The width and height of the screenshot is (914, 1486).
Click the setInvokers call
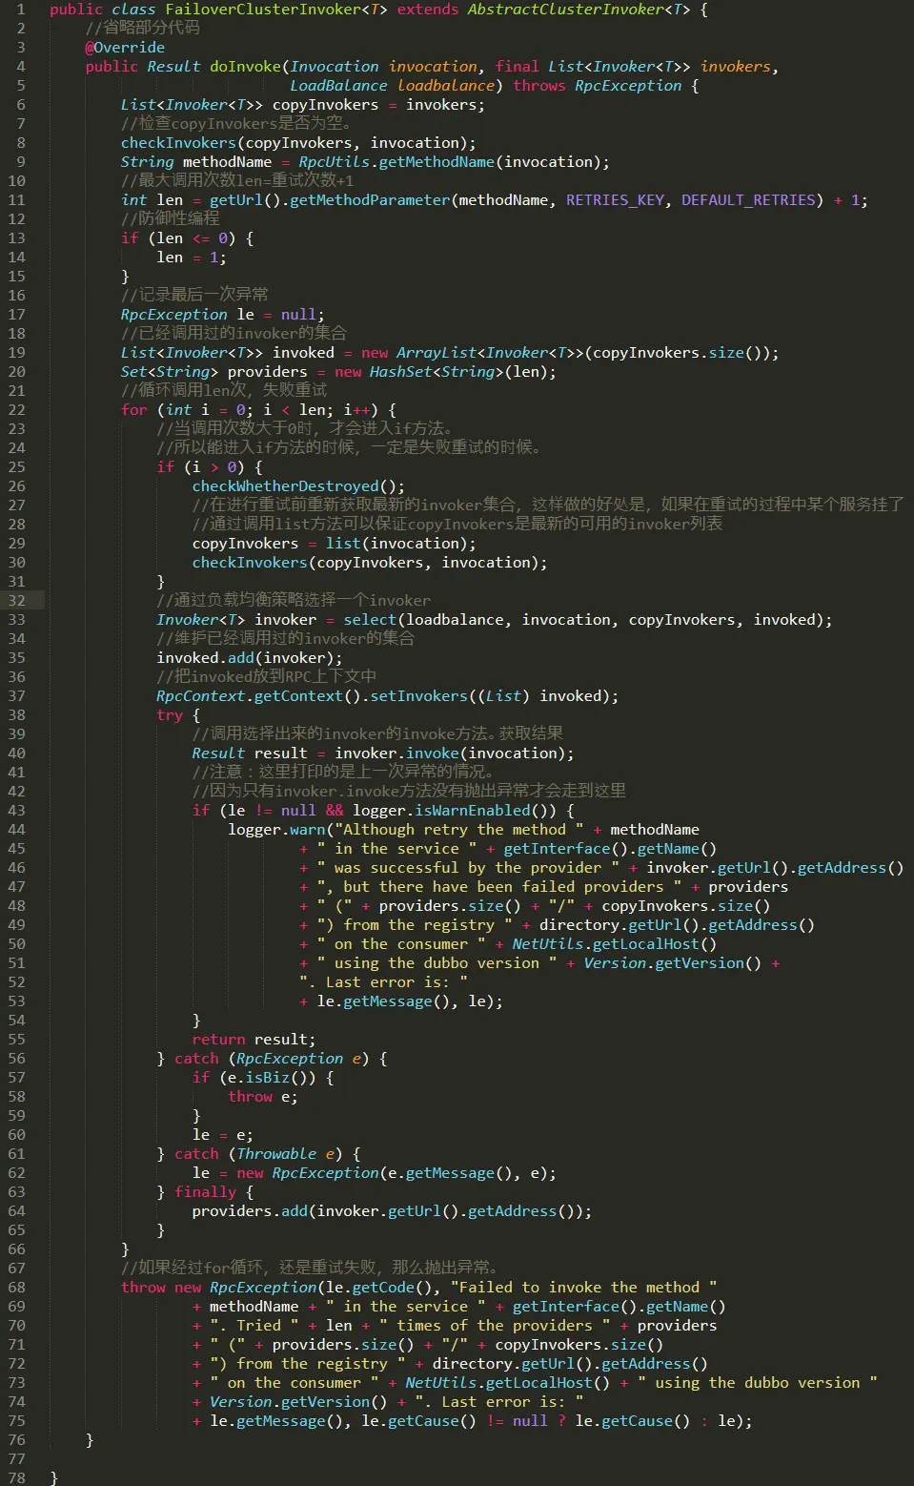[418, 696]
